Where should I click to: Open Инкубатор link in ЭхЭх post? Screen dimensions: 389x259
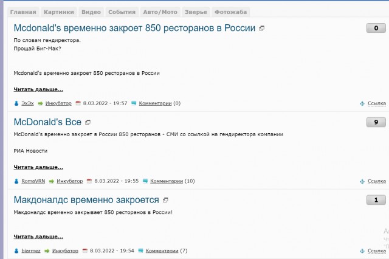(x=58, y=103)
